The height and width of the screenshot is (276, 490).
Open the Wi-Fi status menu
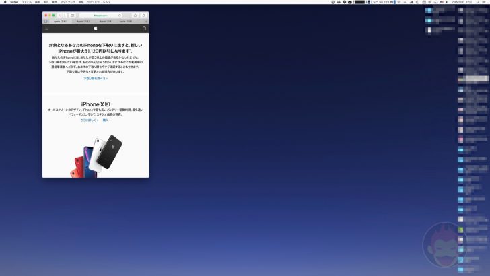398,2
